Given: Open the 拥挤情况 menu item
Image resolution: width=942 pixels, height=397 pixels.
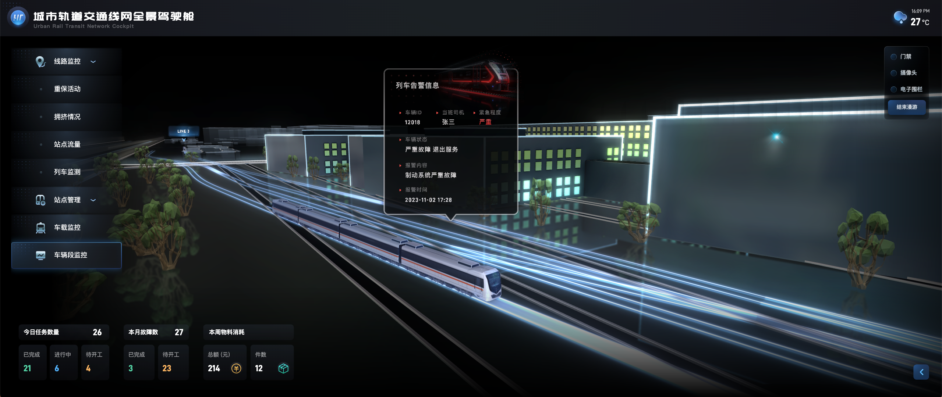Looking at the screenshot, I should 67,117.
